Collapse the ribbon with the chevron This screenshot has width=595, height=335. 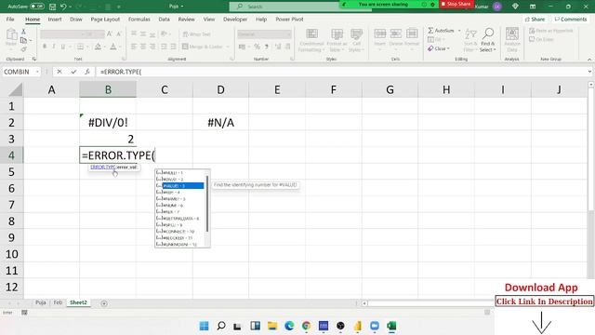[589, 60]
